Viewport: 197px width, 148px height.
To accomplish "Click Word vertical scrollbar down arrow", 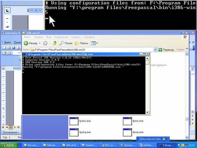I will (x=193, y=112).
